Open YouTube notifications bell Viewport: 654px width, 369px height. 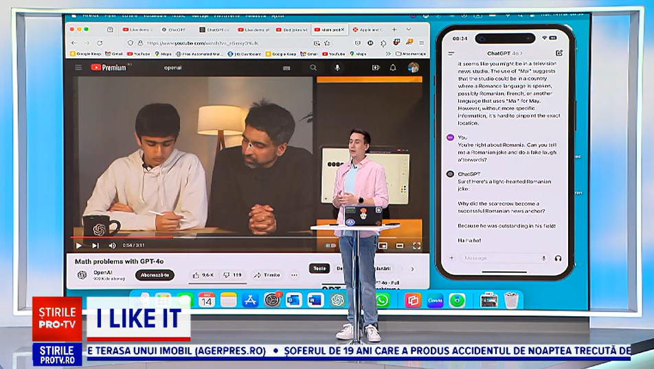(x=393, y=67)
